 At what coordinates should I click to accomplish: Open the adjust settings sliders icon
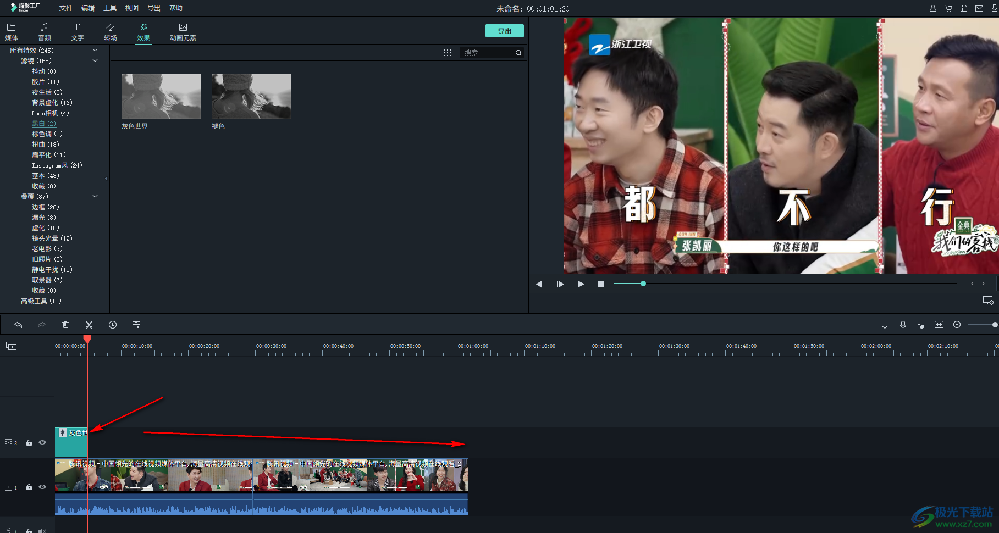pos(136,325)
